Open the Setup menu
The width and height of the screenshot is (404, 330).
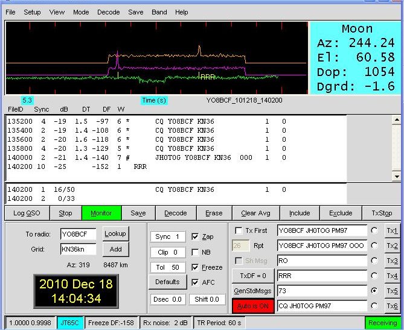[x=32, y=12]
